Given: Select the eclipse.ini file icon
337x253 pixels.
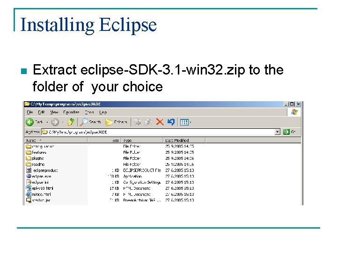Looking at the screenshot, I should pyautogui.click(x=29, y=182).
